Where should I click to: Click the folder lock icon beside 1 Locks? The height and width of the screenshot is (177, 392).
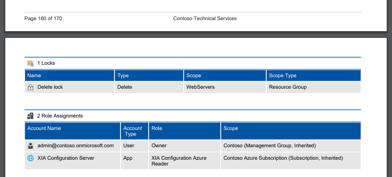point(30,63)
